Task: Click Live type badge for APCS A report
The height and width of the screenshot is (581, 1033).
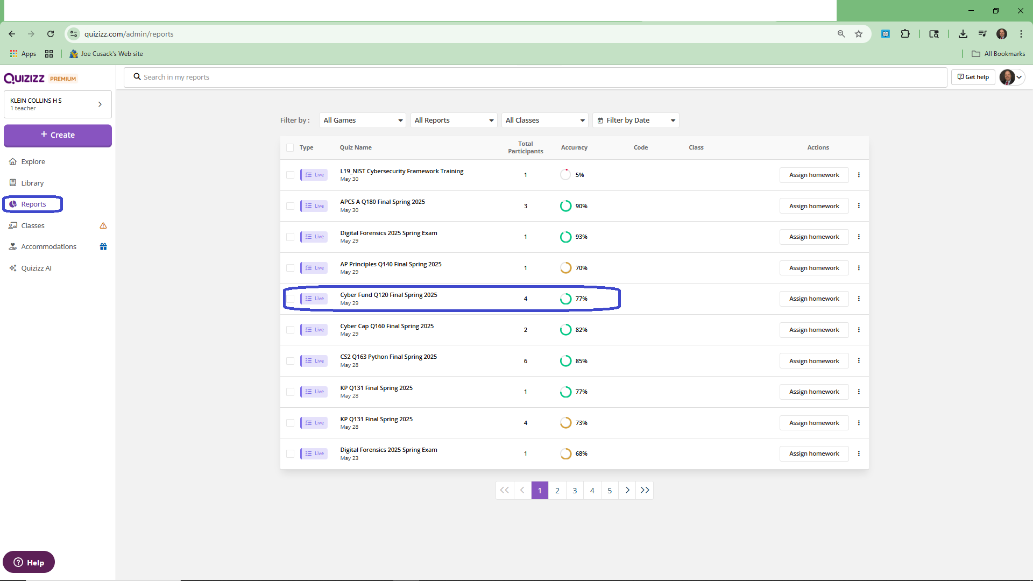Action: click(x=314, y=206)
